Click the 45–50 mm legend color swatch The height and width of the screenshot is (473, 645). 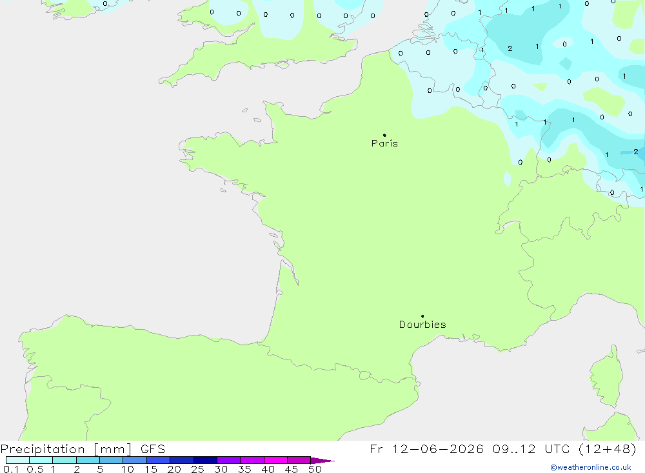point(299,460)
